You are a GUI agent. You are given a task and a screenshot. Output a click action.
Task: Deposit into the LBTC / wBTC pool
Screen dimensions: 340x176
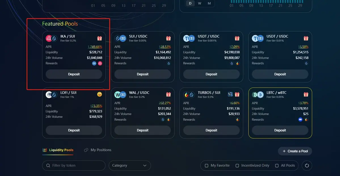point(280,130)
